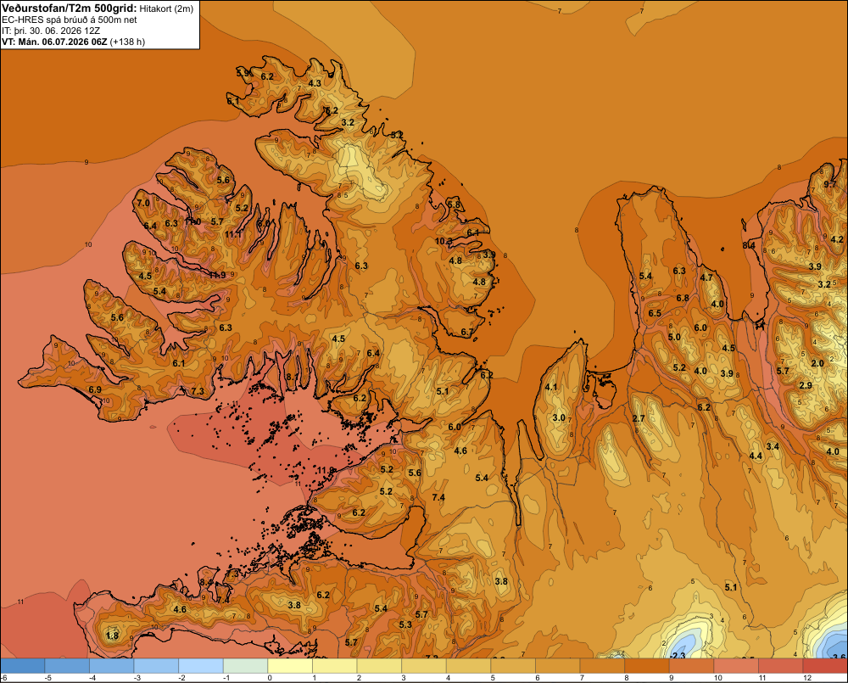Click the negative value "-2.3" on the glacier
The width and height of the screenshot is (848, 683).
pyautogui.click(x=677, y=655)
